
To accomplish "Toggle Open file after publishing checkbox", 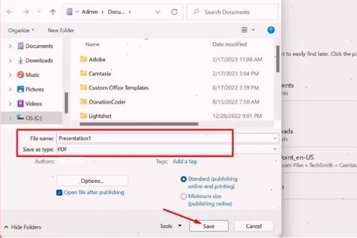I will [59, 192].
